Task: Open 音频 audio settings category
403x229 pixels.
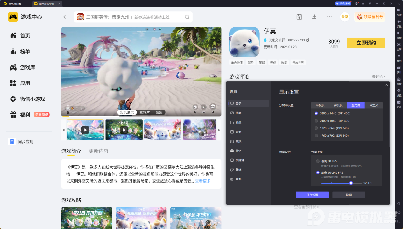Action: 248,141
